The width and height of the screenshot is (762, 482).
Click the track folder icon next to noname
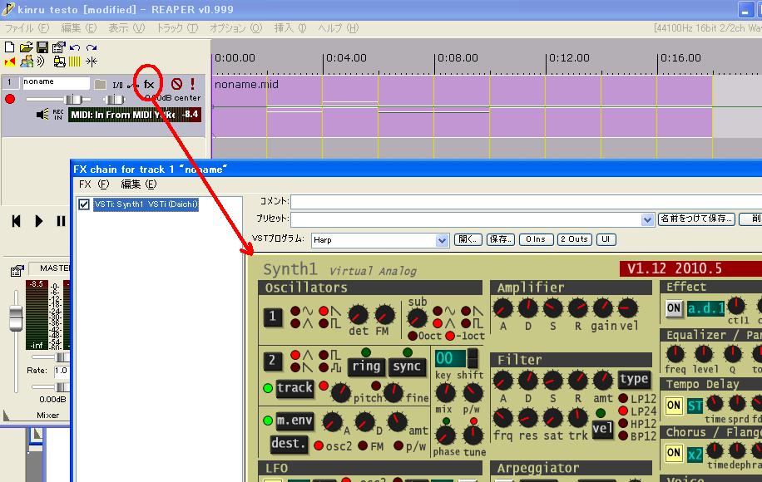pyautogui.click(x=100, y=85)
